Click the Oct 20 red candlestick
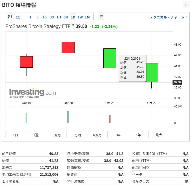This screenshot has width=192, height=189. click(68, 48)
